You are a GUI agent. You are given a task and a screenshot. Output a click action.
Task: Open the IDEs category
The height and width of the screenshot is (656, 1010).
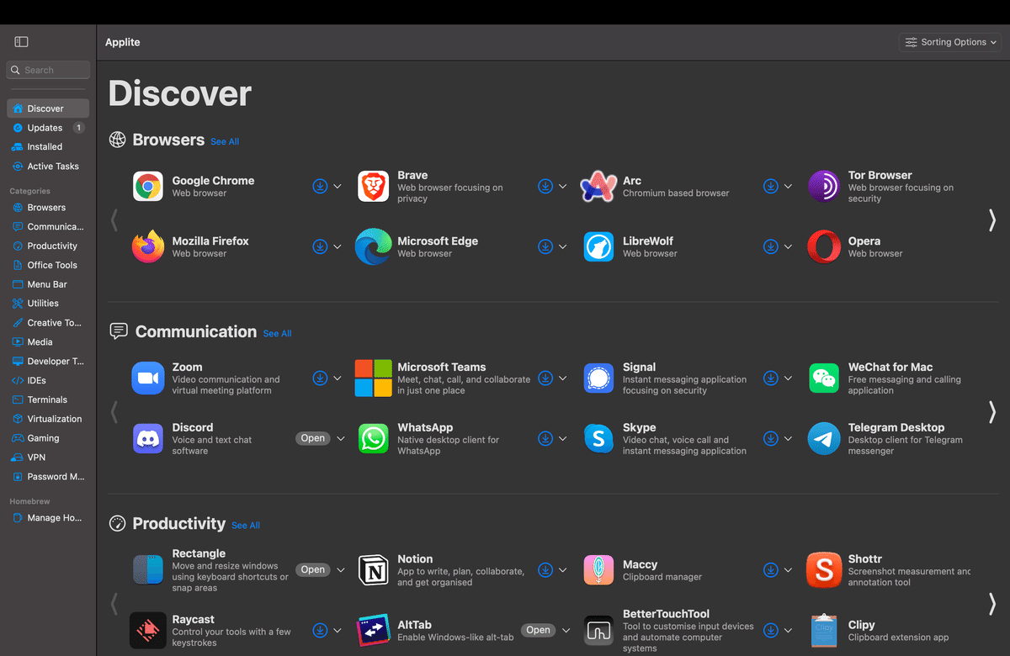pyautogui.click(x=48, y=380)
